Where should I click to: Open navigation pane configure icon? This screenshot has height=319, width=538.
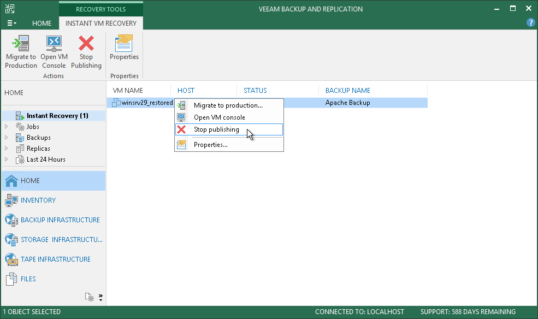click(89, 297)
